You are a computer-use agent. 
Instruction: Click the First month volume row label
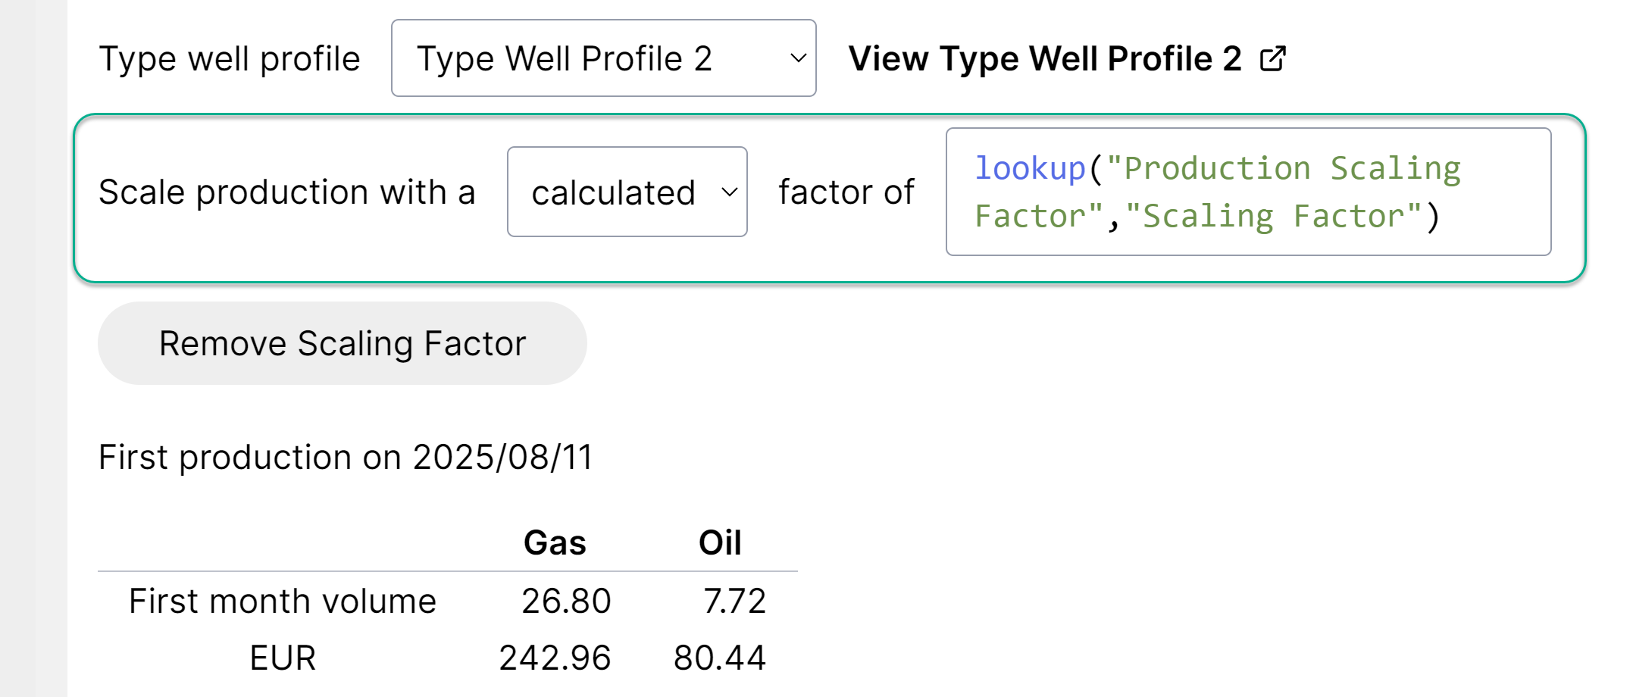(282, 601)
